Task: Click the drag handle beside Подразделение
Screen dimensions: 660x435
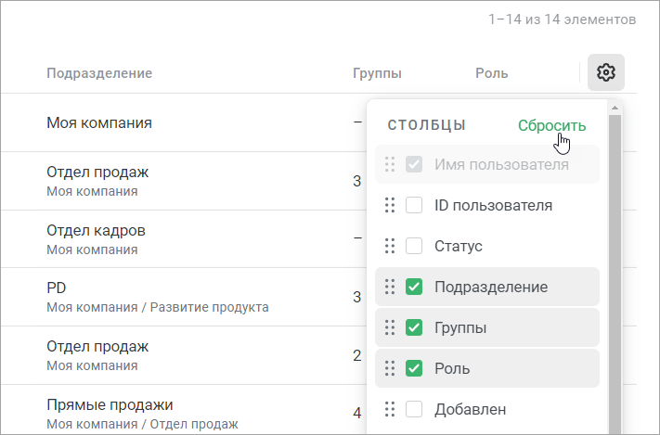Action: 390,287
